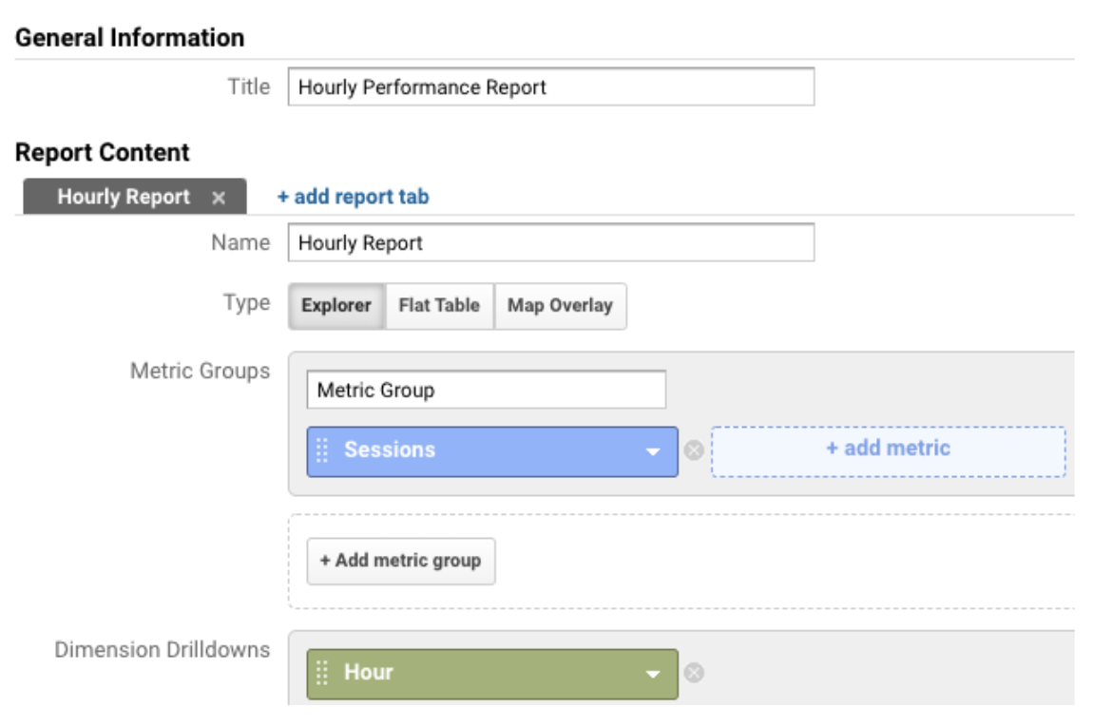Click the add metric box
This screenshot has width=1093, height=726.
(888, 451)
